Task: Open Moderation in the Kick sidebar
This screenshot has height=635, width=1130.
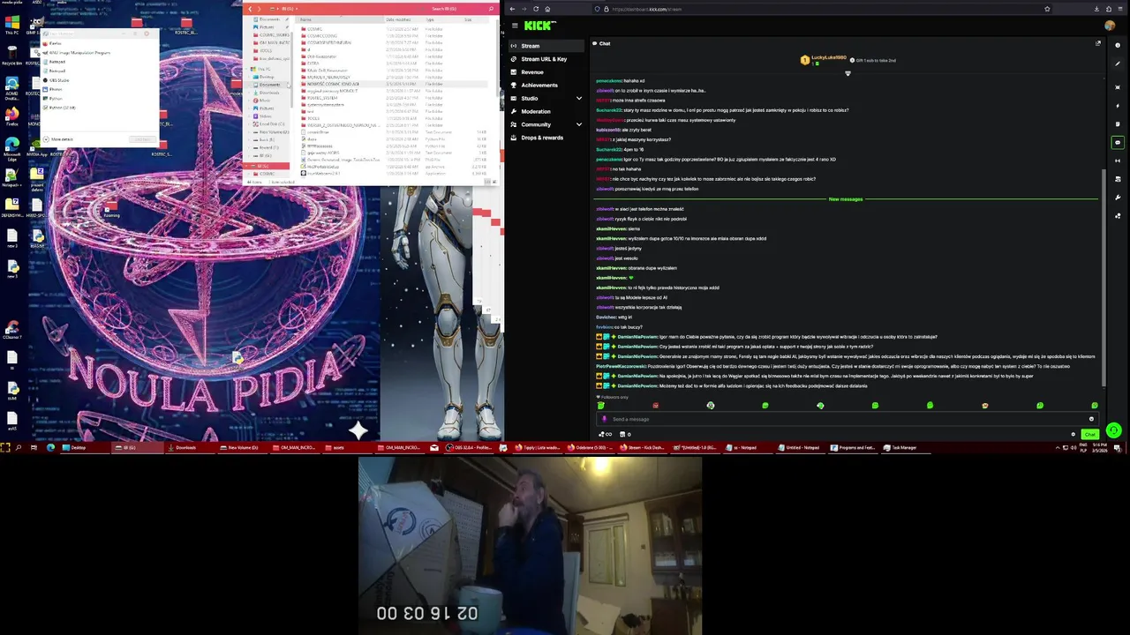Action: click(536, 112)
